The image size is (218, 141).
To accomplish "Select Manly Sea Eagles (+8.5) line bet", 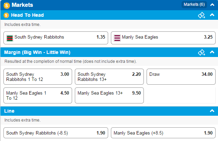I will pos(163,133).
